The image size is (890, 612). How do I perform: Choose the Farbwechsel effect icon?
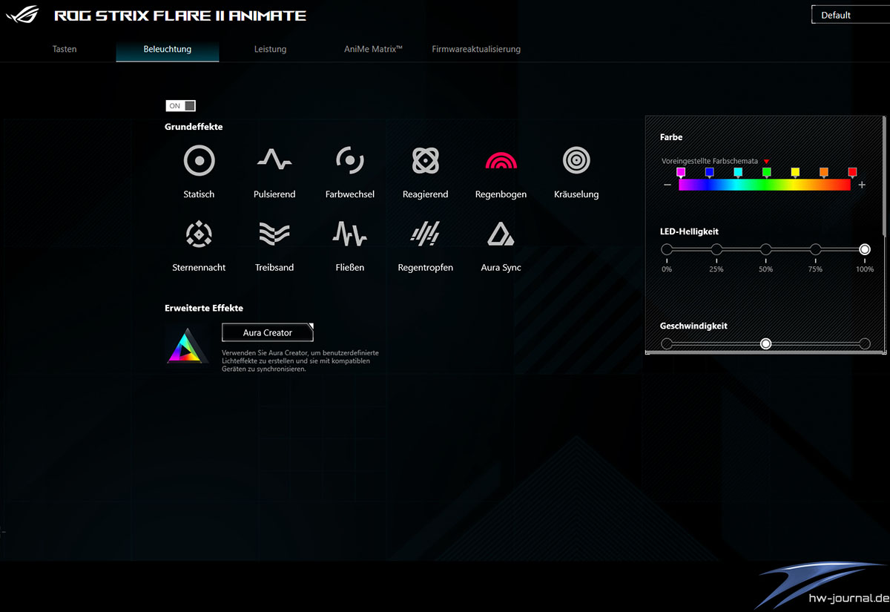tap(349, 160)
